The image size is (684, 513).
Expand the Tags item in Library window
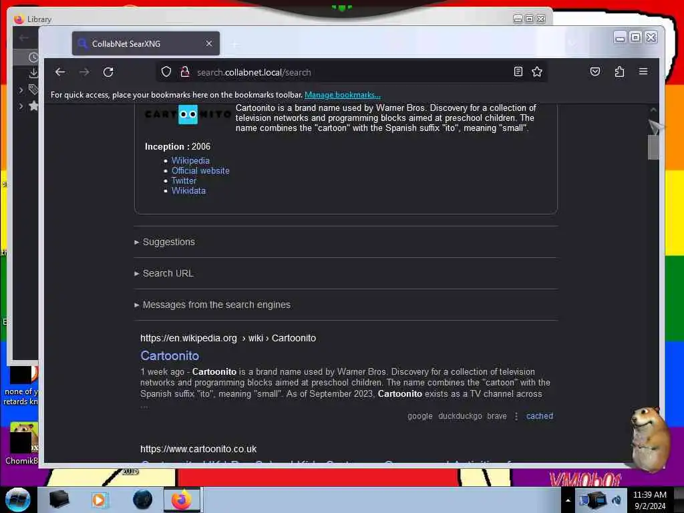click(x=21, y=90)
